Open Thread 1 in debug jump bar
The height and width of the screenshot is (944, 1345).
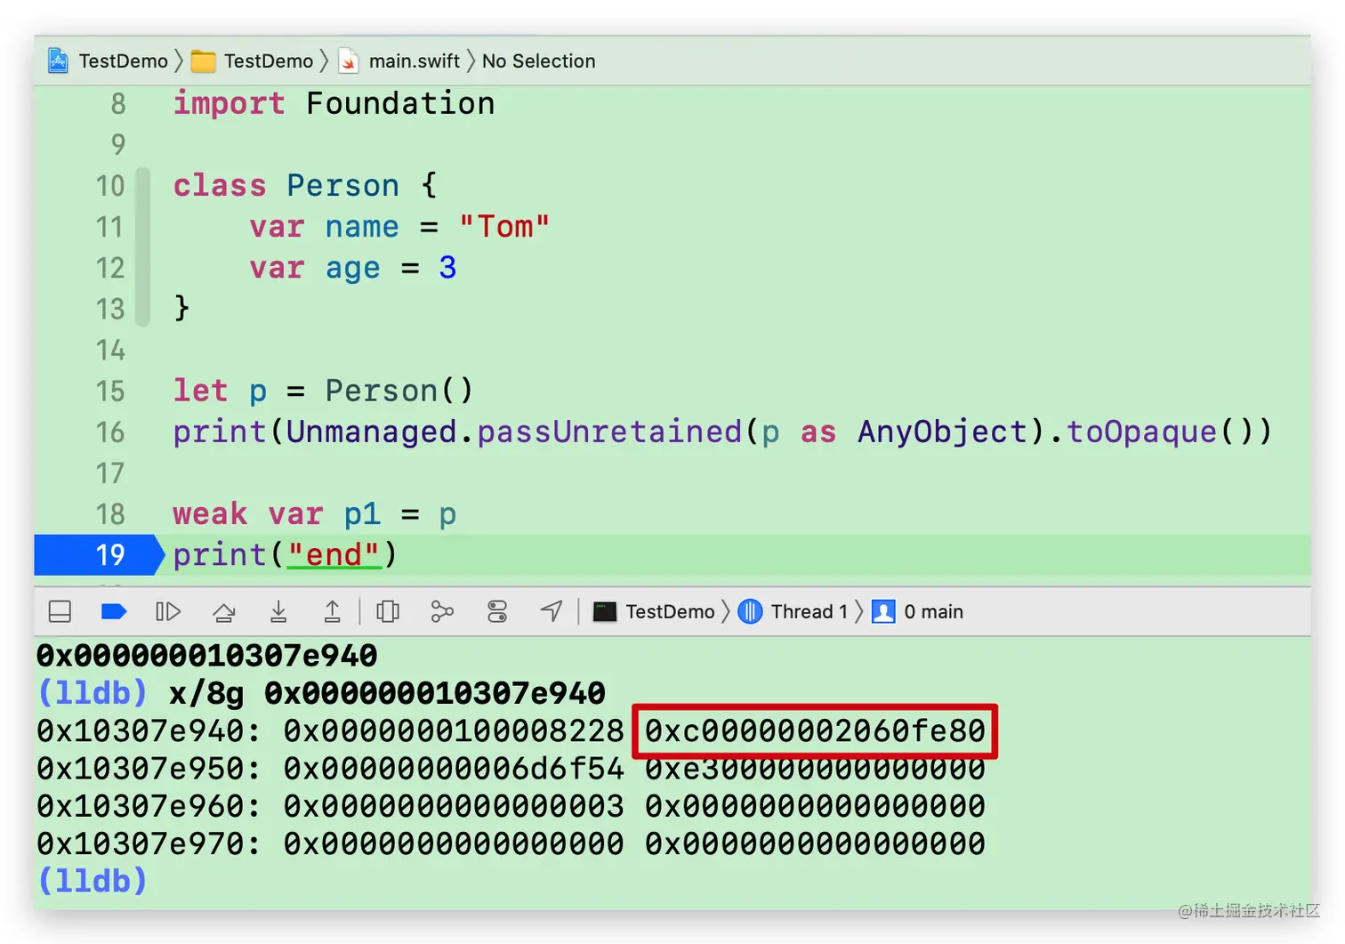tap(793, 611)
